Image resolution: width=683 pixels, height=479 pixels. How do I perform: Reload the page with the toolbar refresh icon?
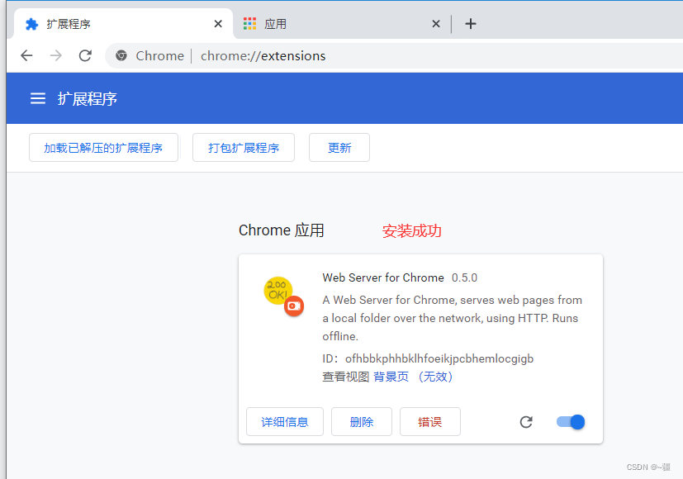coord(85,55)
